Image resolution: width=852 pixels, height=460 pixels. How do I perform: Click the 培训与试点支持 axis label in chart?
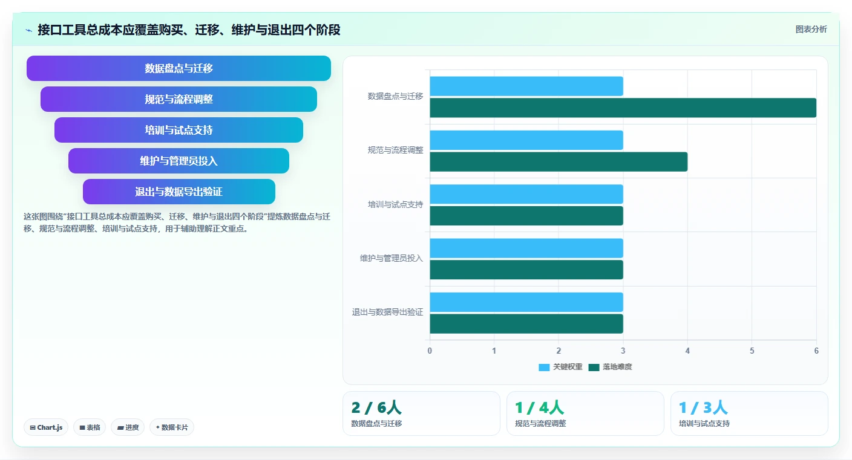[x=395, y=204]
